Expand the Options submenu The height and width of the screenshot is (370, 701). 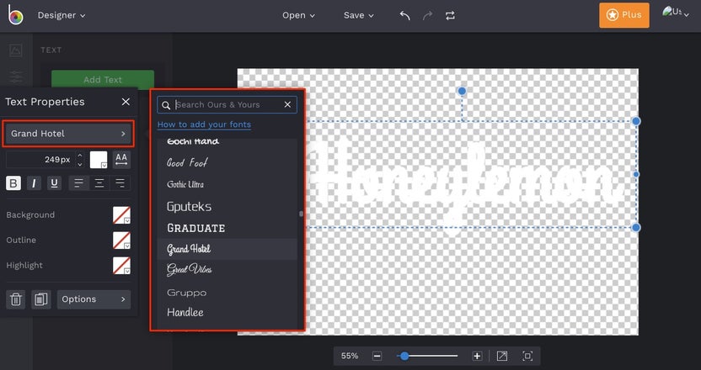pos(94,299)
